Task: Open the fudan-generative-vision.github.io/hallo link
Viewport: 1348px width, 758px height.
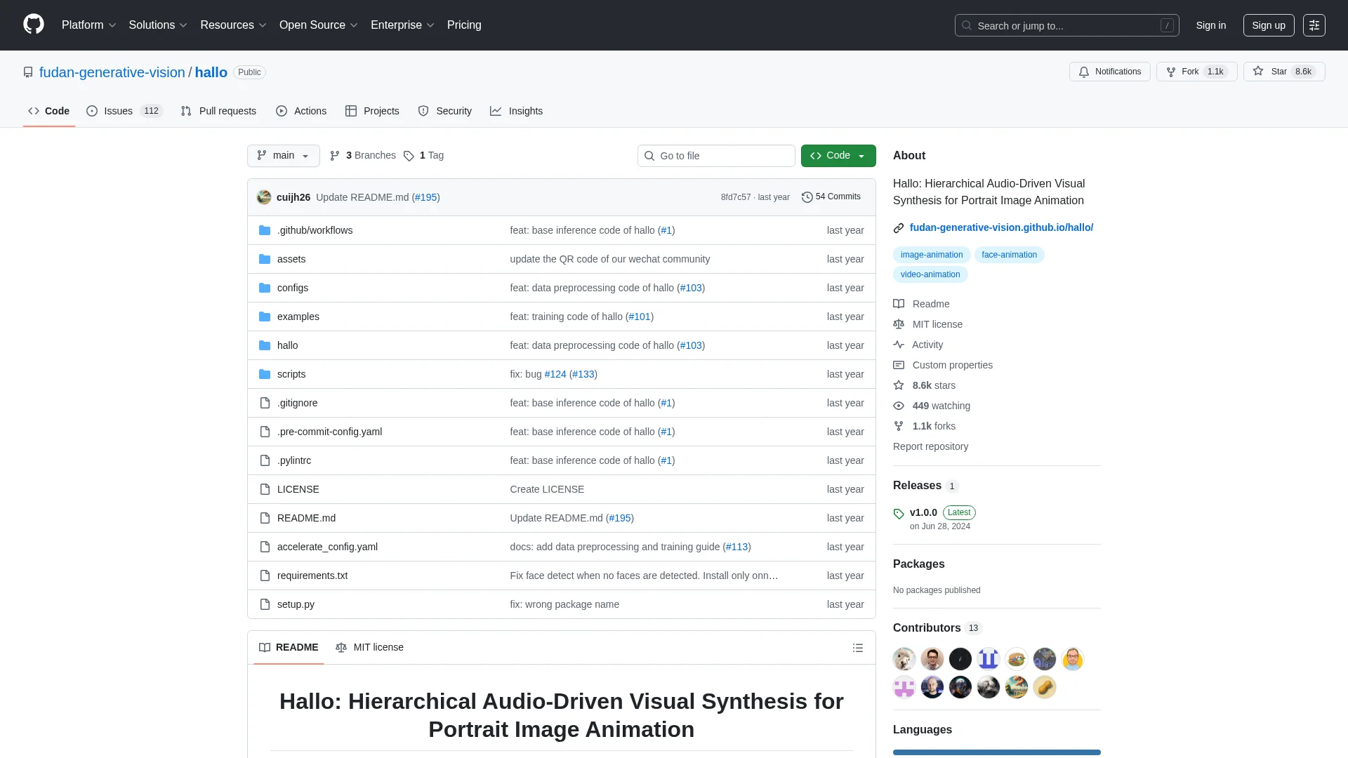Action: tap(1000, 227)
